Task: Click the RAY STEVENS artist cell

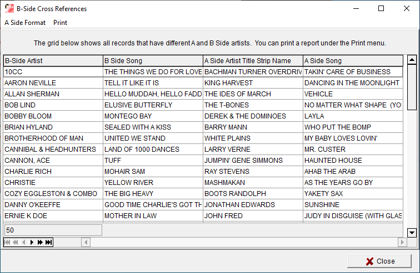Action: [x=253, y=172]
